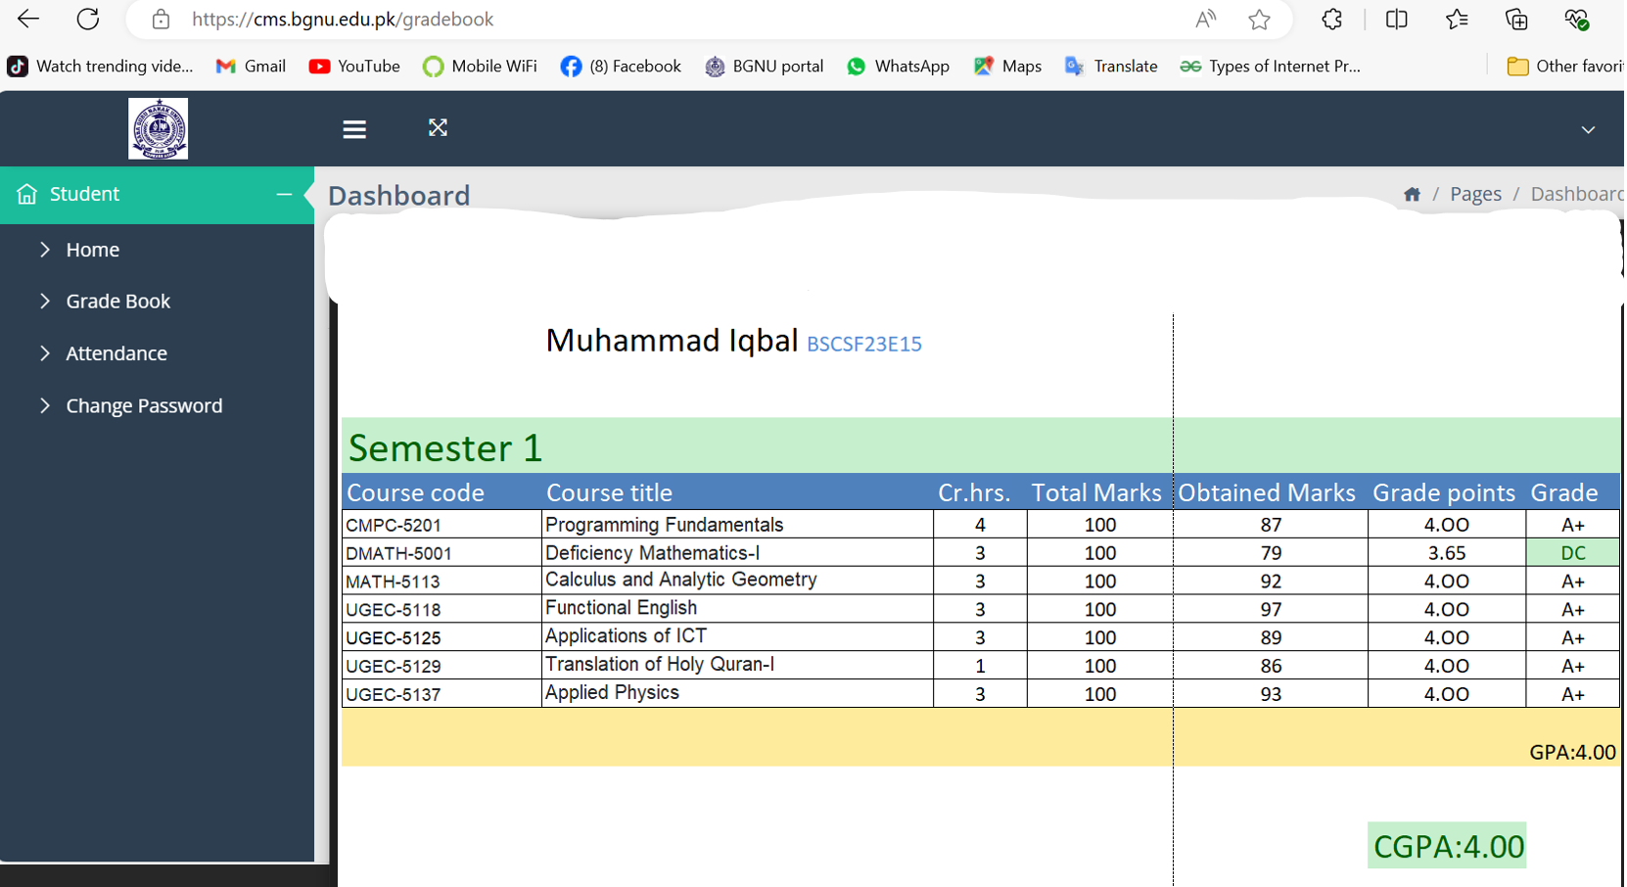Open split screen view icon
This screenshot has height=887, width=1627.
point(1396,20)
